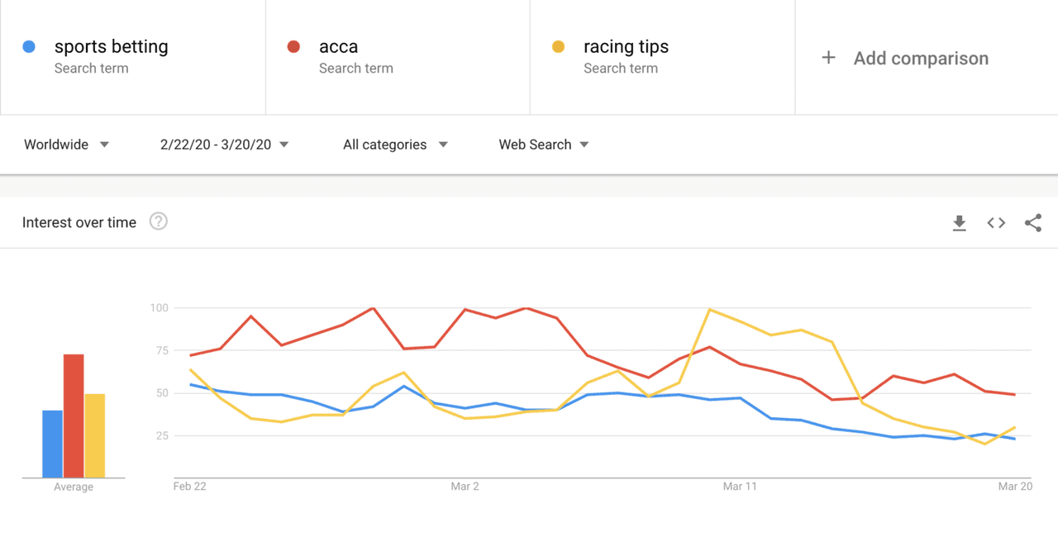1058x556 pixels.
Task: Click the red average bar
Action: pyautogui.click(x=74, y=416)
